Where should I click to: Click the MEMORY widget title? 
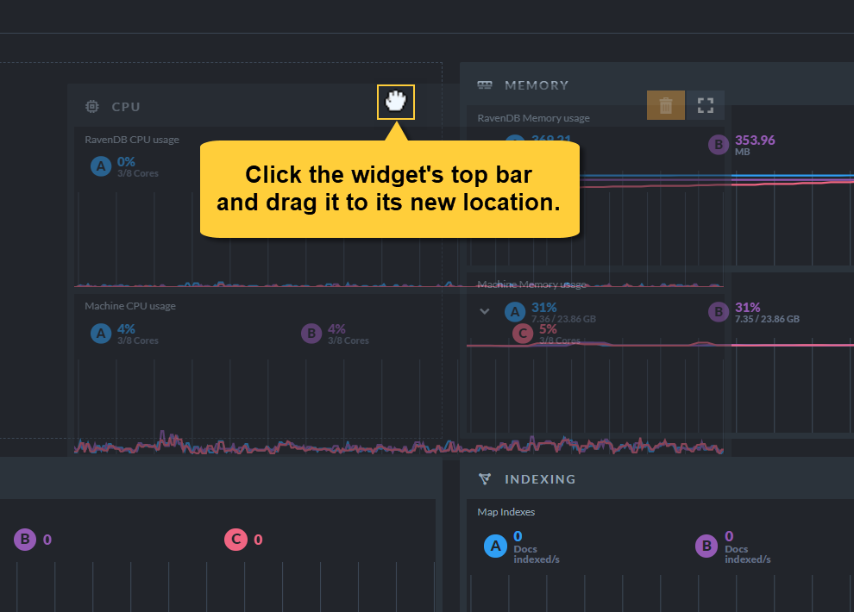coord(537,85)
